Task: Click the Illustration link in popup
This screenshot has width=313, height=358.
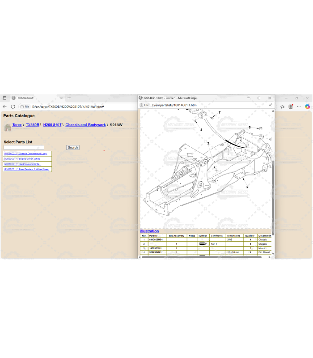Action: 149,231
